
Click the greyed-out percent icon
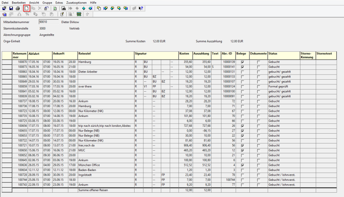tap(27, 15)
